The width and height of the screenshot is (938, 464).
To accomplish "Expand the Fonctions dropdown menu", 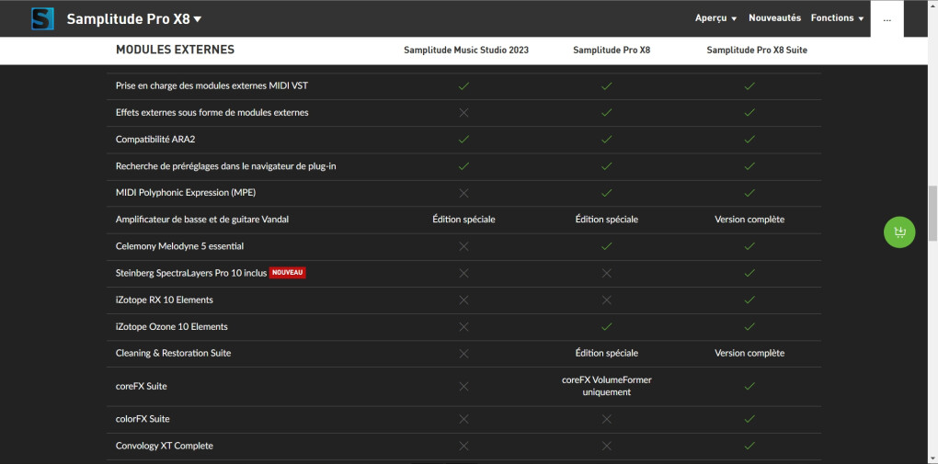I will 837,18.
